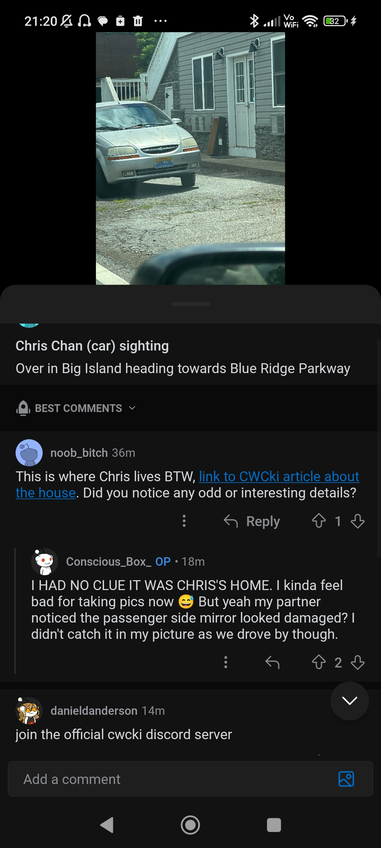Viewport: 381px width, 848px height.
Task: Reply to noob_bitch's comment
Action: coord(252,521)
